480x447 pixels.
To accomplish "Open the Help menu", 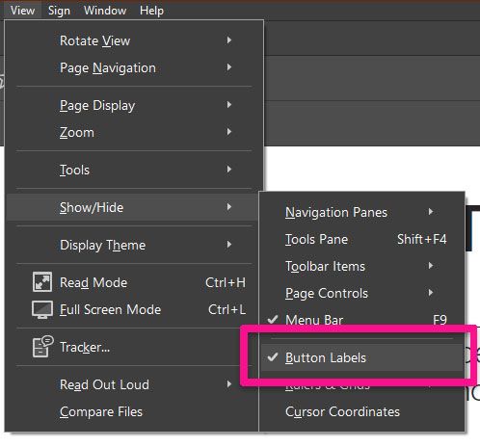I will point(151,11).
